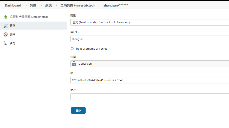Click the empty 描述 description field
Image resolution: width=229 pixels, height=128 pixels.
click(149, 97)
